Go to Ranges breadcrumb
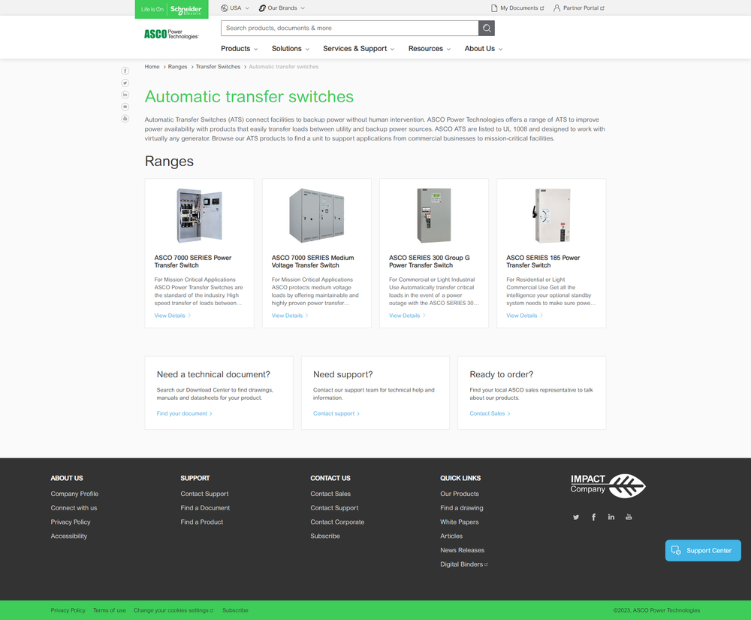The height and width of the screenshot is (620, 751). [x=177, y=67]
